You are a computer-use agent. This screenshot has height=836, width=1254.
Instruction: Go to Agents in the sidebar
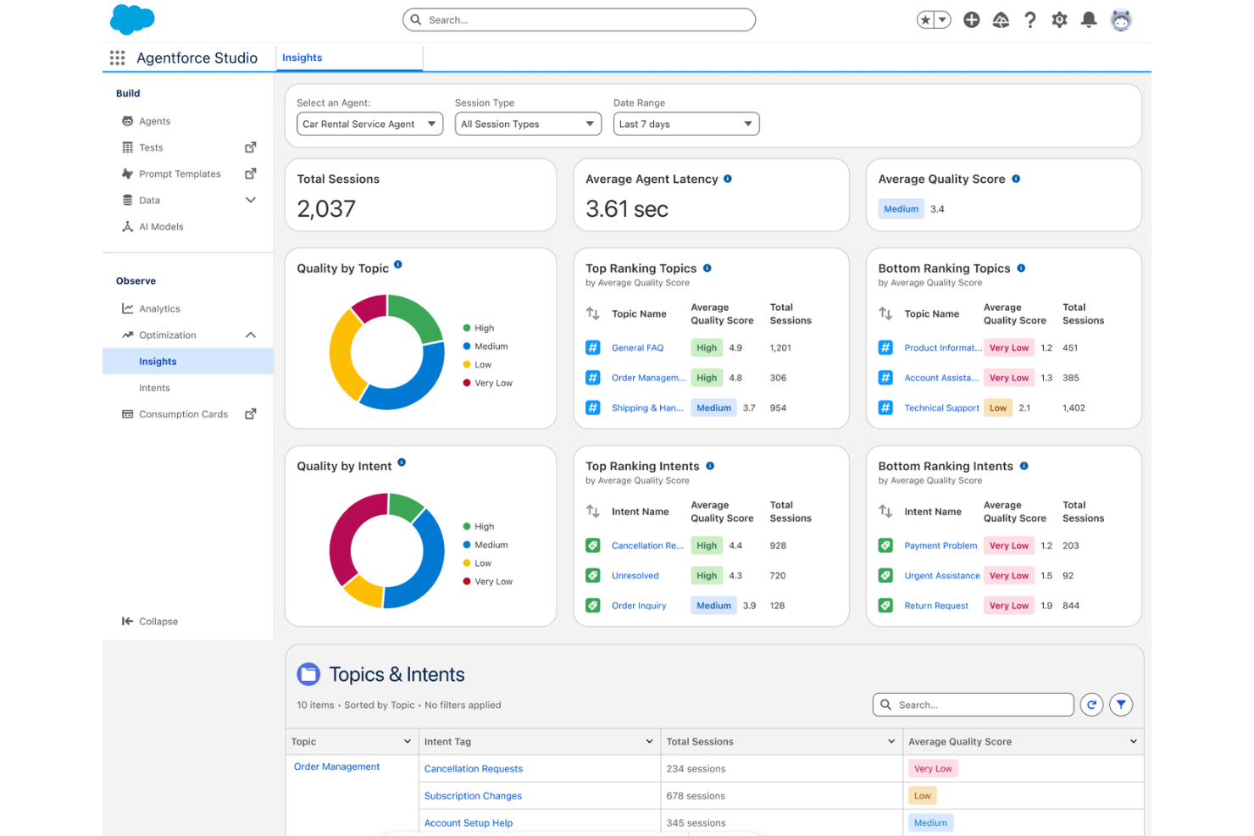[155, 121]
